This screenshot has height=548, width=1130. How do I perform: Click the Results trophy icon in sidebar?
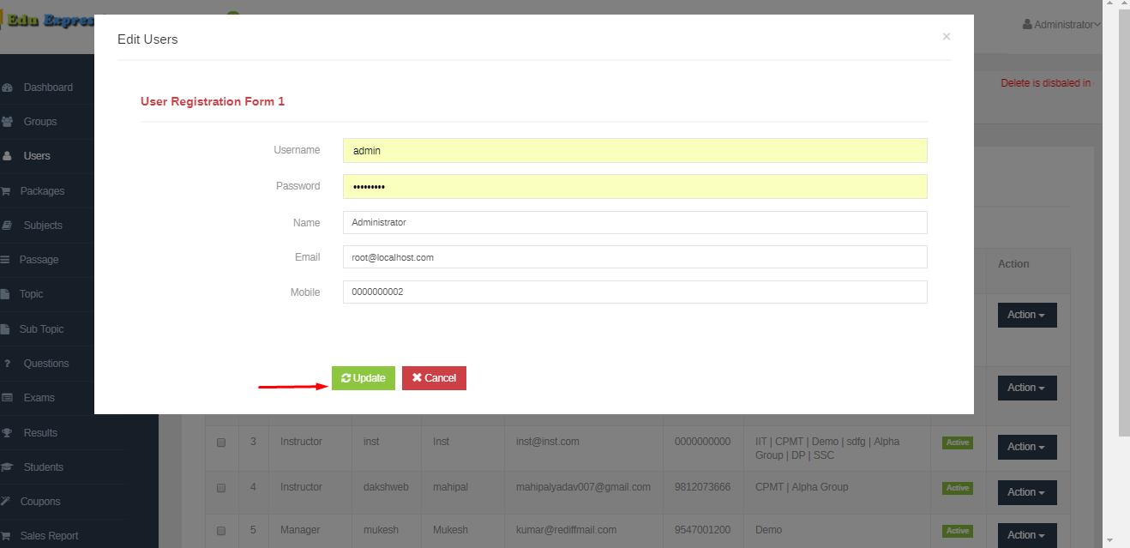7,433
